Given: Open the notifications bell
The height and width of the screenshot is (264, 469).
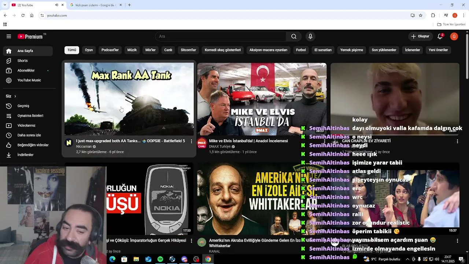Looking at the screenshot, I should click(x=440, y=36).
